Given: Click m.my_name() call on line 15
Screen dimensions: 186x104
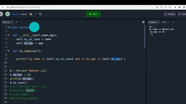Looking at the screenshot, I should point(19,83).
